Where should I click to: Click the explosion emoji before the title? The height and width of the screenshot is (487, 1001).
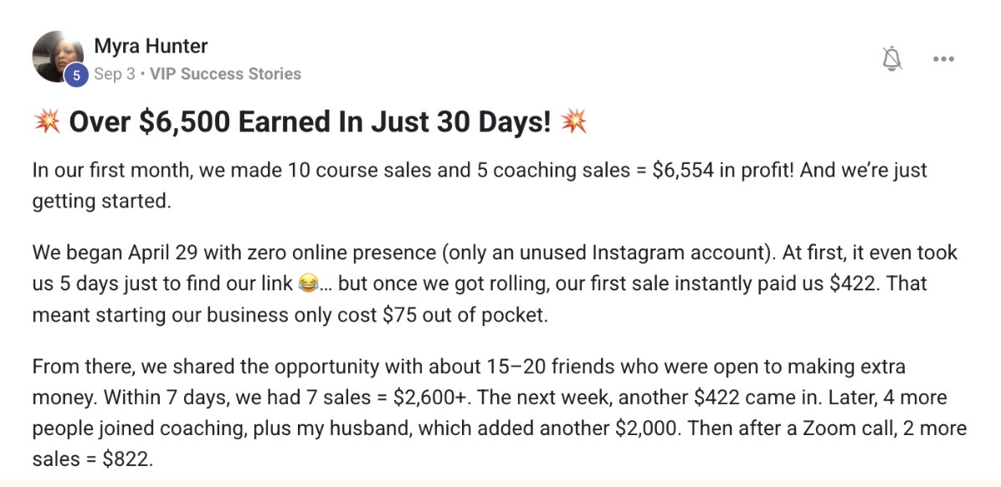(x=46, y=122)
